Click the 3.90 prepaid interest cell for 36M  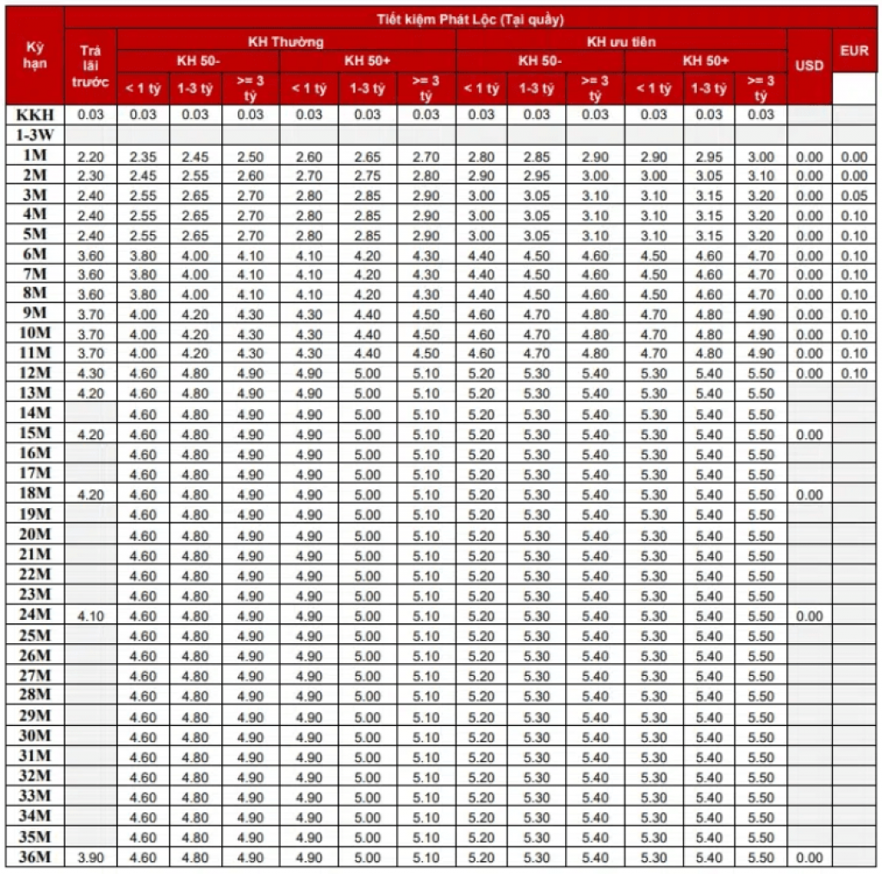(x=90, y=858)
